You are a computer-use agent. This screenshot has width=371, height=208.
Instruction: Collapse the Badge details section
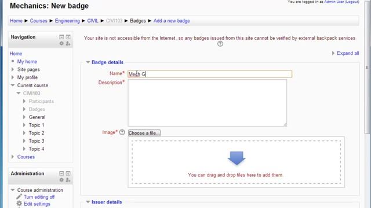[88, 62]
